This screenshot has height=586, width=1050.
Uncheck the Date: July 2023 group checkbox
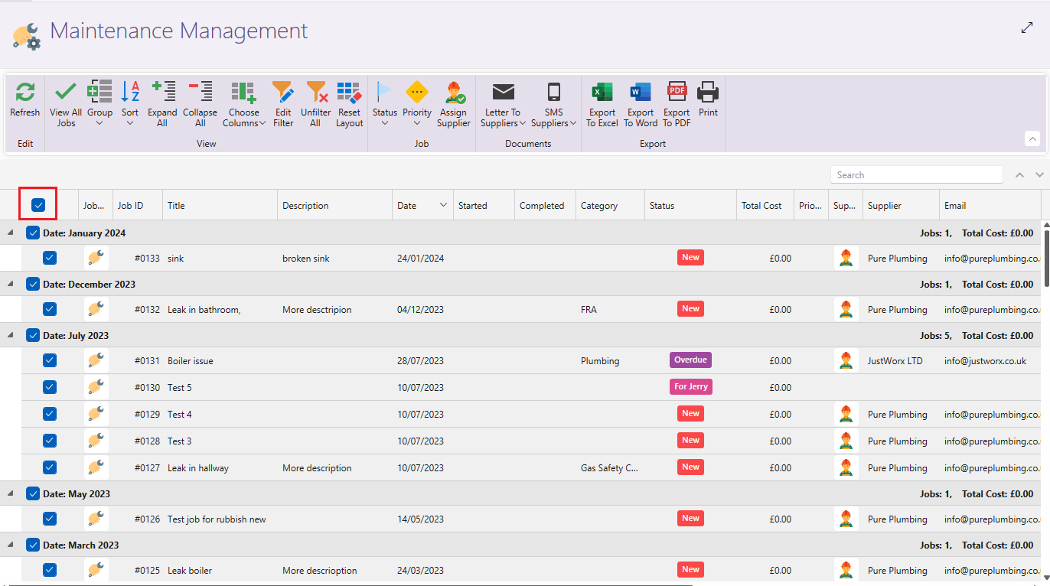coord(33,335)
